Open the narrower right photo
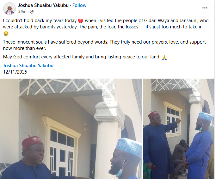The height and width of the screenshot is (179, 215). pyautogui.click(x=179, y=129)
